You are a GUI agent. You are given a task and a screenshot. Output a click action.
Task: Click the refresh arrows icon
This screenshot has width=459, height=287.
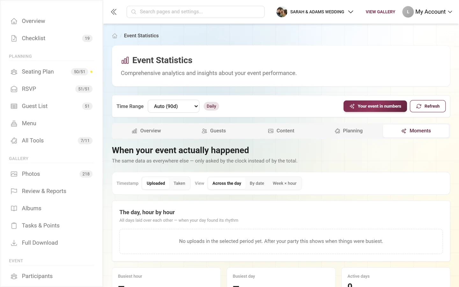click(419, 106)
